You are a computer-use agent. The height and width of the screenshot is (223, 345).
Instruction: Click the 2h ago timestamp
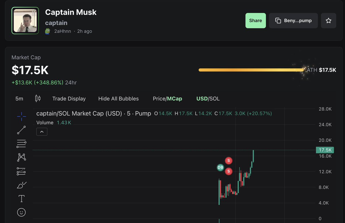[85, 31]
